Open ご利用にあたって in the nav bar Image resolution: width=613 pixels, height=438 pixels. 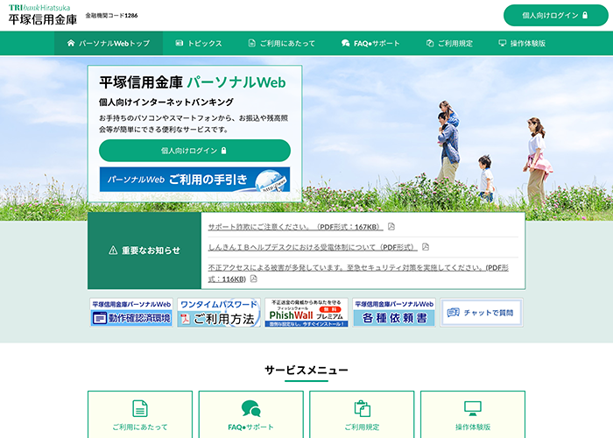coord(281,43)
